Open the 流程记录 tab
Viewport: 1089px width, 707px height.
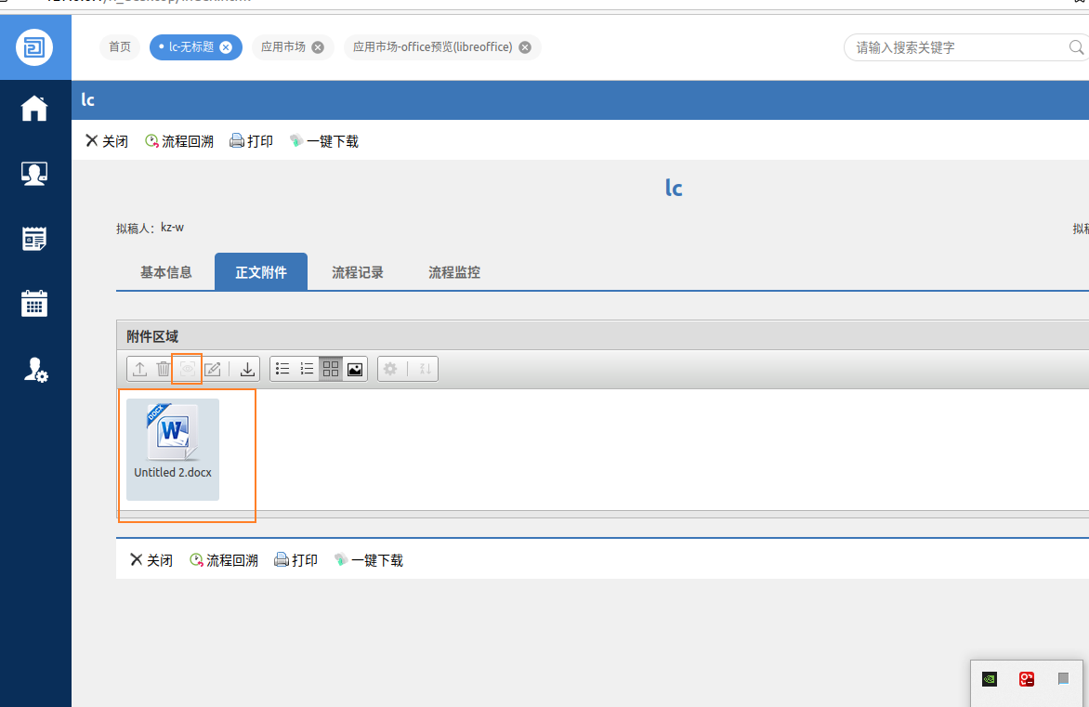tap(357, 271)
